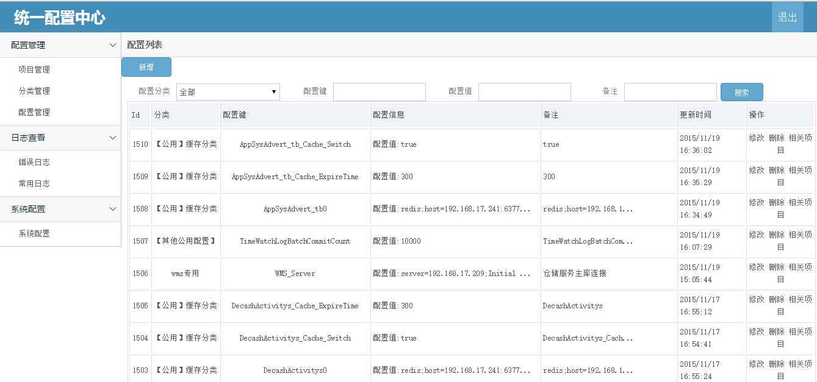Image resolution: width=817 pixels, height=382 pixels.
Task: Click 修改 for row 1506
Action: pos(757,267)
